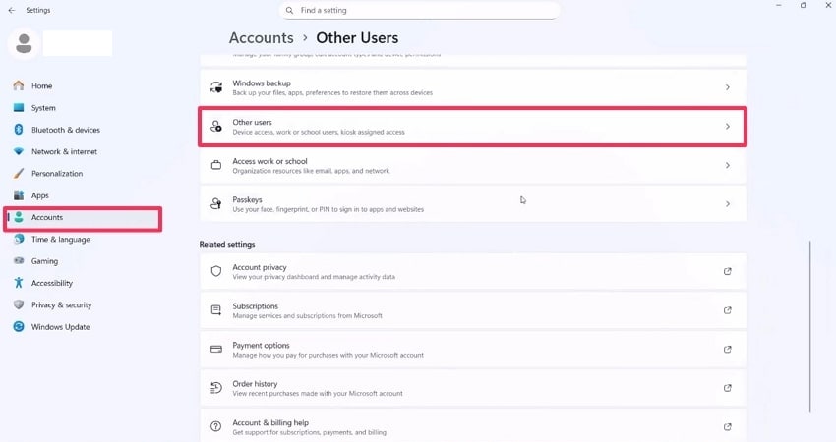Click the Order history clock icon
The image size is (836, 442).
[216, 388]
